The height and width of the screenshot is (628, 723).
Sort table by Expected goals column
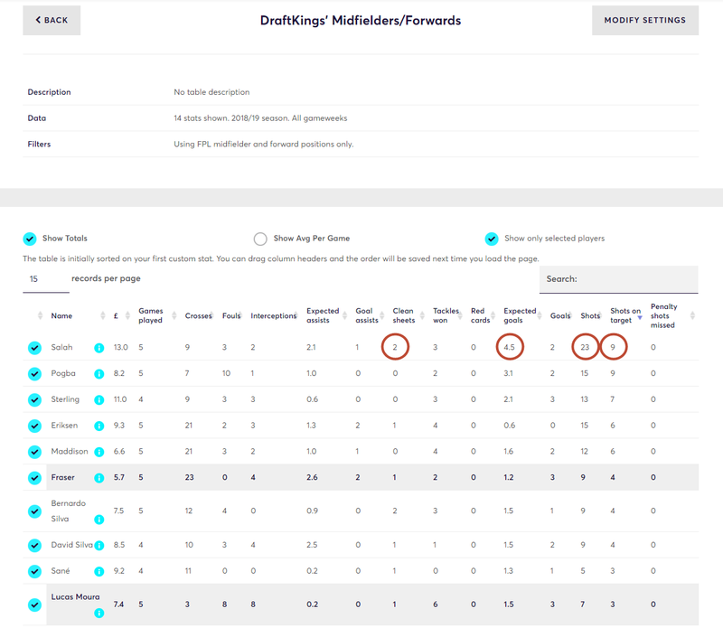coord(520,316)
